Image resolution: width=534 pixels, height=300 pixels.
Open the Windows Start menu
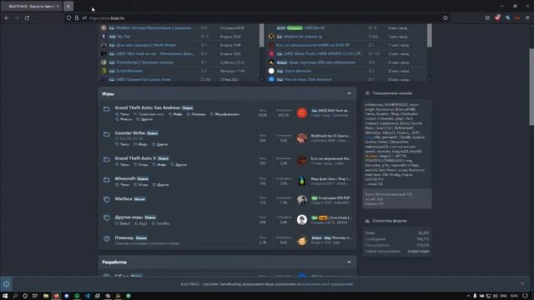pyautogui.click(x=5, y=296)
